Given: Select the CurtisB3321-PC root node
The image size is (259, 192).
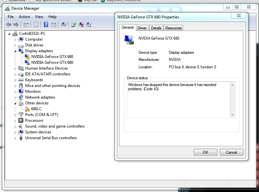Looking at the screenshot, I should point(32,34).
